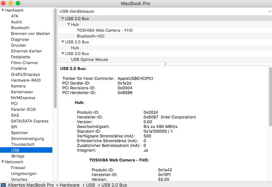The height and width of the screenshot is (187, 272).
Task: Collapse the Netzwerk section in sidebar
Action: [x=3, y=162]
